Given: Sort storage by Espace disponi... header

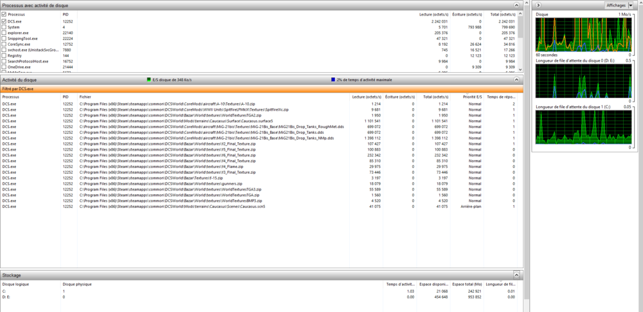Looking at the screenshot, I should (x=433, y=284).
